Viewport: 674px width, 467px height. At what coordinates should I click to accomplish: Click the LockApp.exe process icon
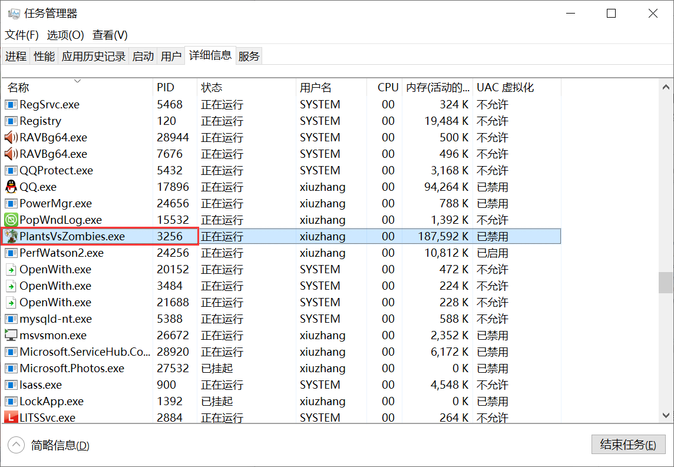(11, 401)
